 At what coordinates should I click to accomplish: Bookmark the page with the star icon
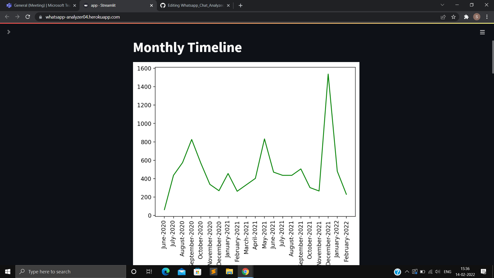point(454,17)
